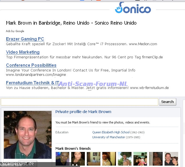Screen dimensions: 185x167
Task: Open the Fernstudium Technik & IT link
Action: pos(32,83)
